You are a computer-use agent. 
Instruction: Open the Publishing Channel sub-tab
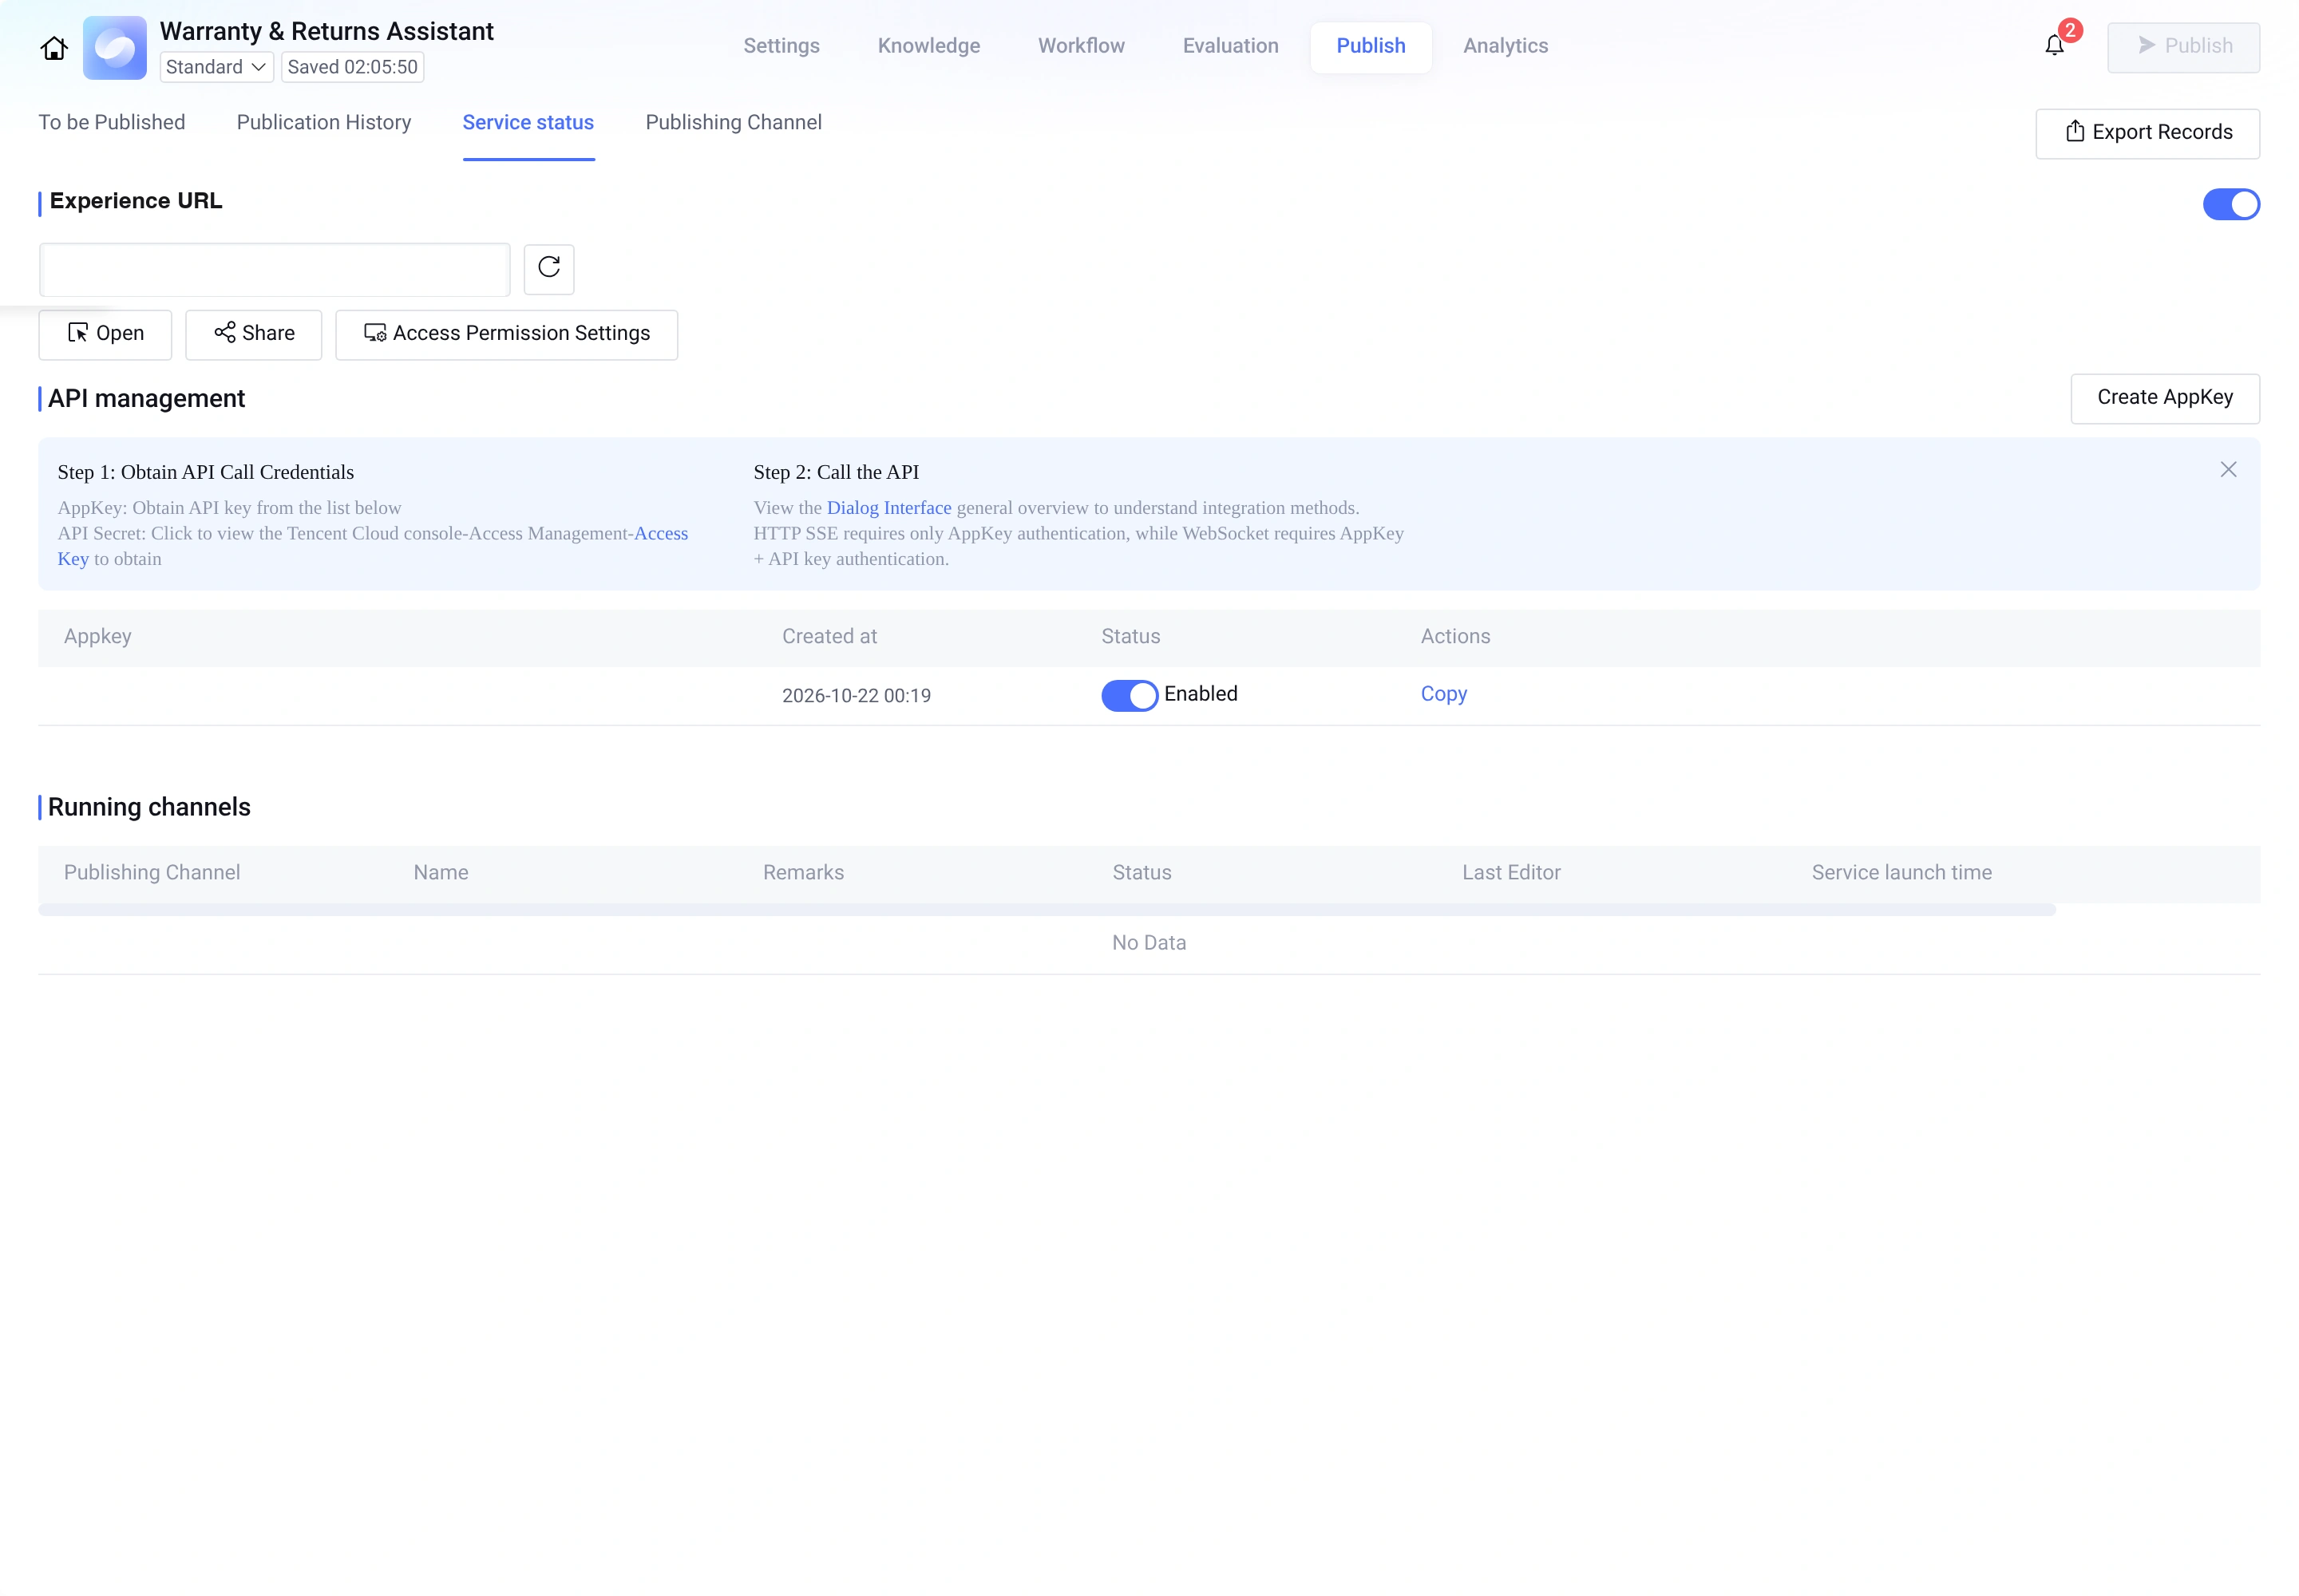coord(734,122)
